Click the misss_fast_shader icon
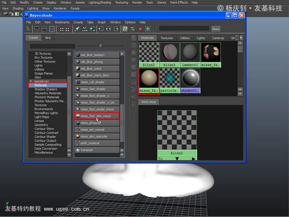Image resolution: width=289 pixels, height=217 pixels. pyautogui.click(x=78, y=89)
